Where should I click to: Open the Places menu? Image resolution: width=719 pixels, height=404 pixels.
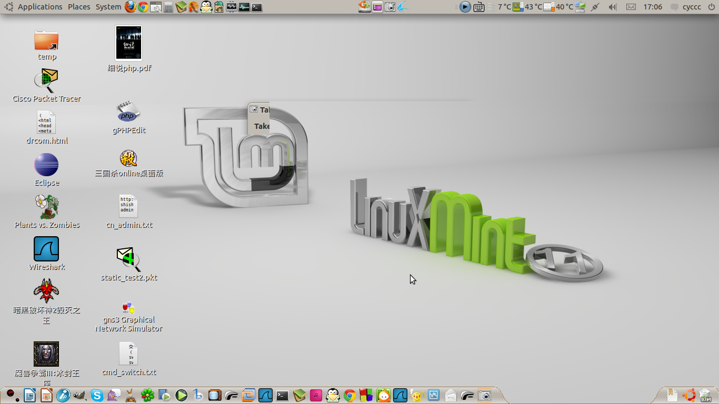(x=79, y=7)
